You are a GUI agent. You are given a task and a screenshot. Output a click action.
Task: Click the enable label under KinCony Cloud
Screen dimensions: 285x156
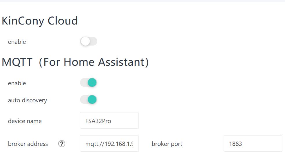pos(17,42)
